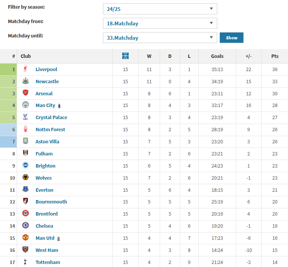Click the Show button
Screen dimensions: 288x267
(232, 37)
